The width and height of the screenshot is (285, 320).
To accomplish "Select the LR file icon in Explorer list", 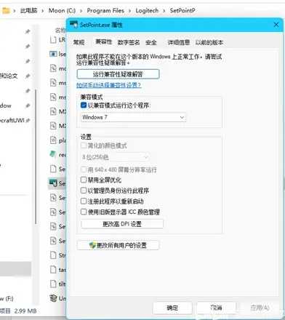I will [53, 39].
